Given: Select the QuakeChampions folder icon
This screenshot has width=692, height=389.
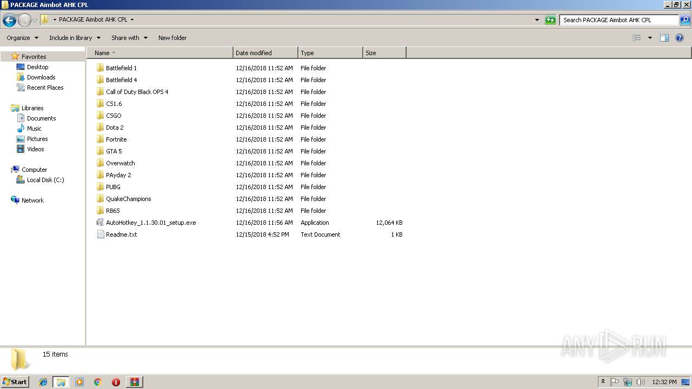Looking at the screenshot, I should click(x=100, y=199).
